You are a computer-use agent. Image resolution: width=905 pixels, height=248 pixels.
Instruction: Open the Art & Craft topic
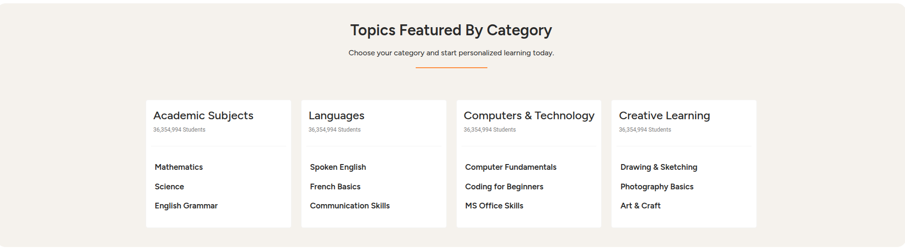tap(640, 206)
